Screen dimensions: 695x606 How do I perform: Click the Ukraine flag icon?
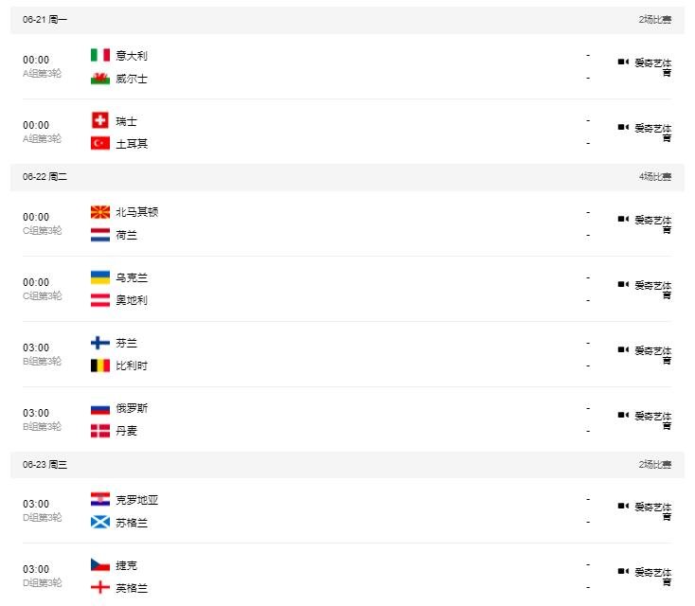coord(99,277)
